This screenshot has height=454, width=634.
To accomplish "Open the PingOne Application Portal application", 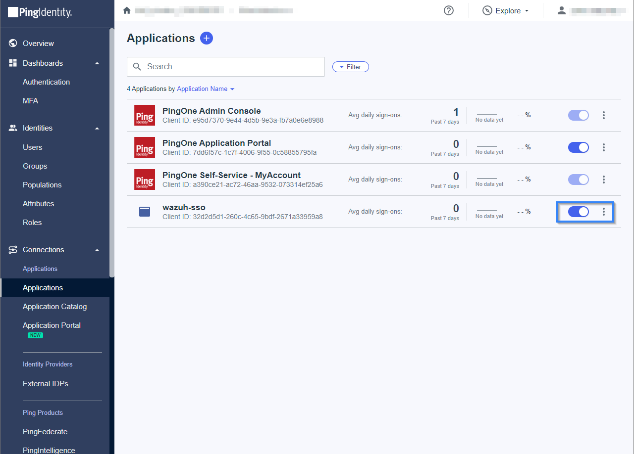I will click(216, 143).
